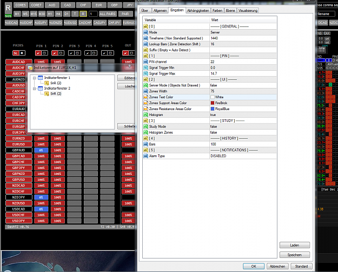Switch to the Farben tab

[x=217, y=11]
